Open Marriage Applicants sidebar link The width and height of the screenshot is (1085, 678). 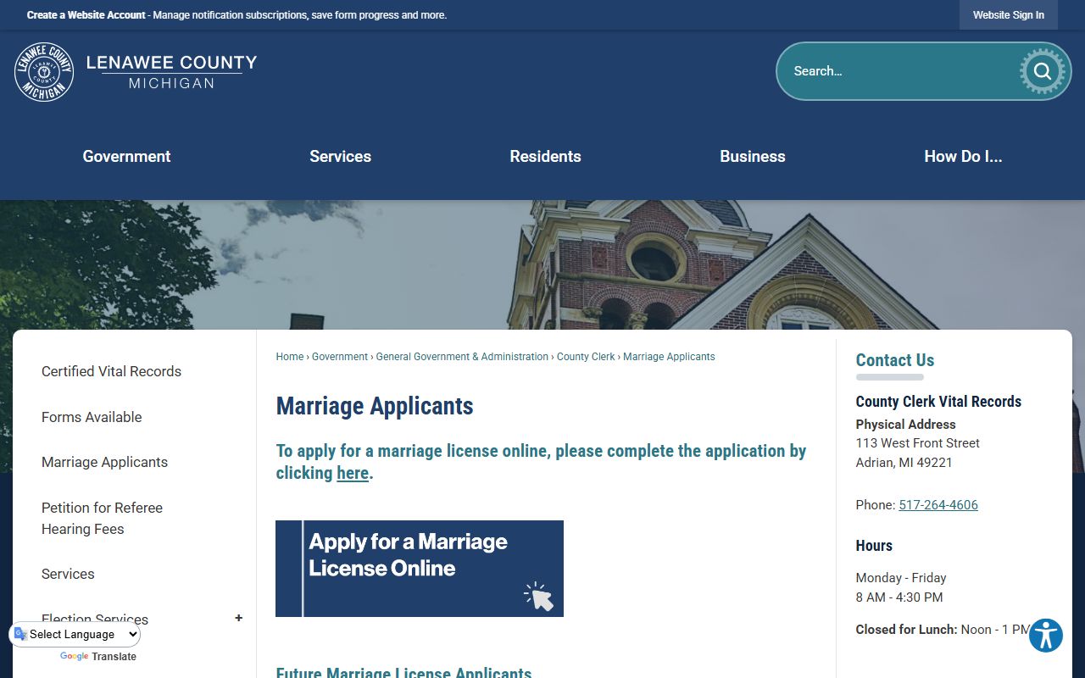[x=104, y=462]
